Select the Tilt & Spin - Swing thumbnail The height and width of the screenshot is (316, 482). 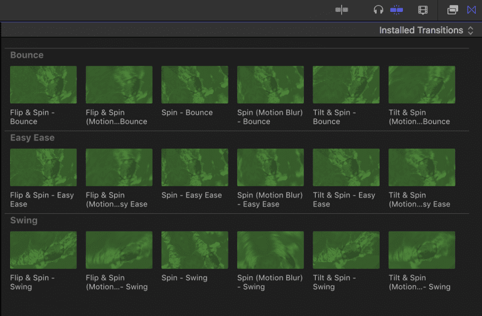point(346,250)
